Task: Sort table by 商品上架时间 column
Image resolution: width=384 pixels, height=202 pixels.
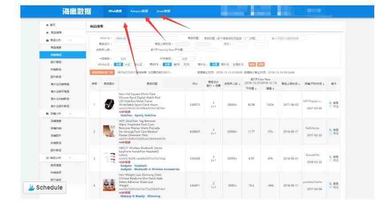Action: pos(291,84)
